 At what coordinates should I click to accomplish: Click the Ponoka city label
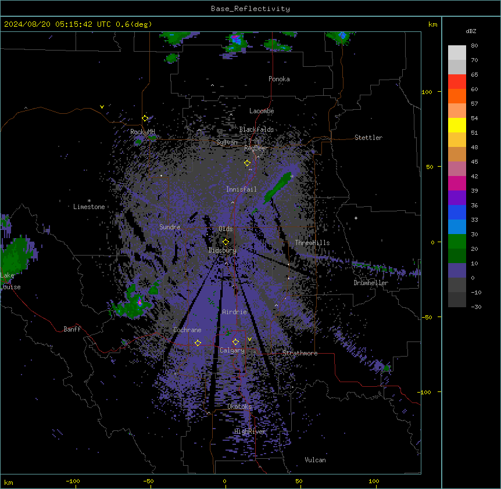point(279,79)
